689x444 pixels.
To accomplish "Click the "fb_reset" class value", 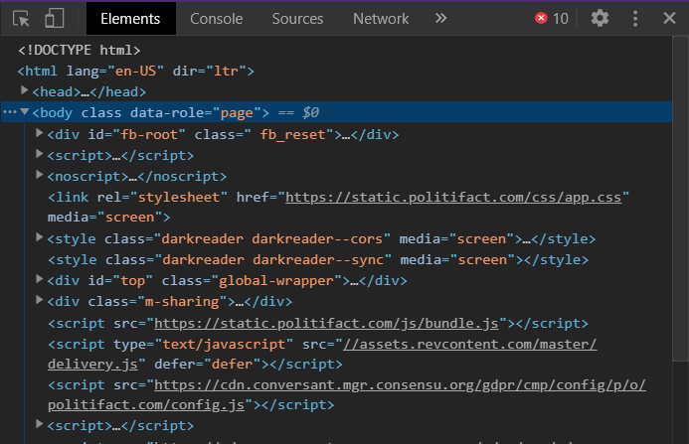I will coord(293,134).
